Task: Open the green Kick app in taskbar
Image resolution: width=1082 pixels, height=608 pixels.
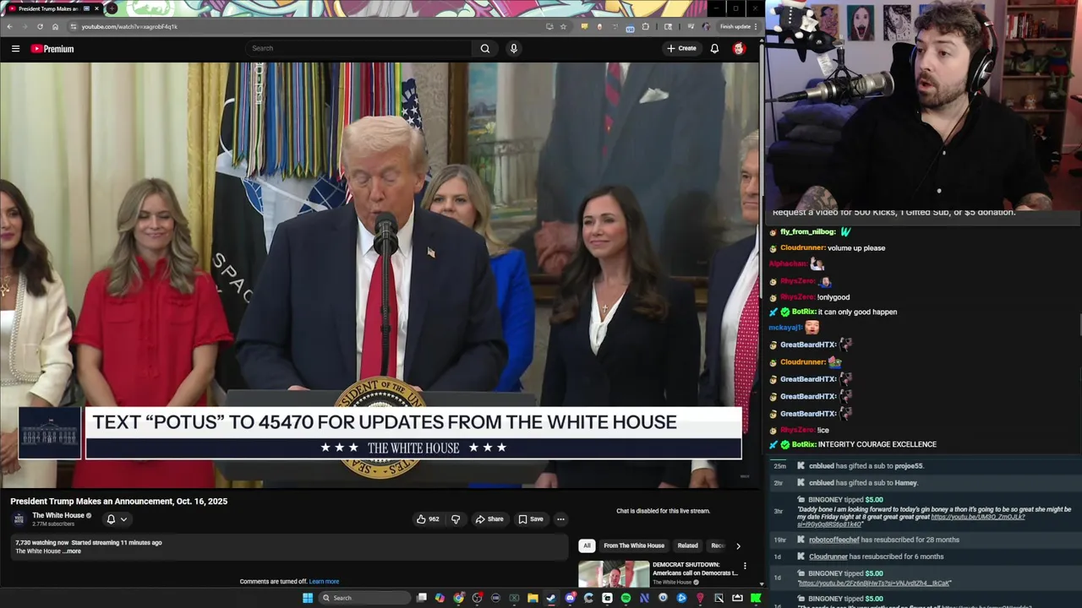Action: 756,598
